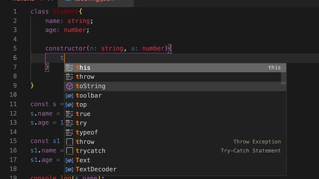Click the closing brace on line 7

pos(47,67)
